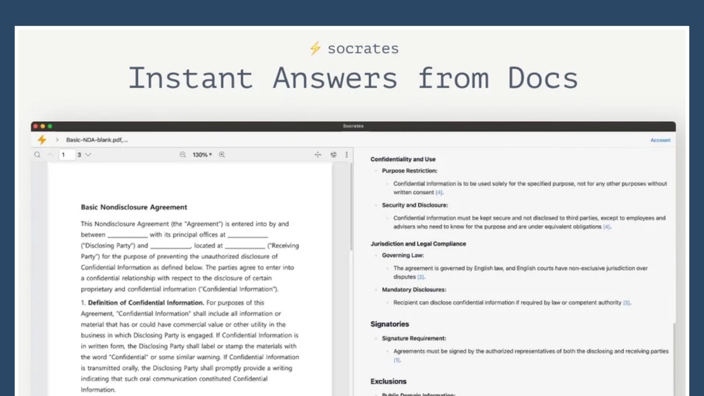Click the more options ellipsis icon
This screenshot has width=704, height=396.
[x=347, y=155]
